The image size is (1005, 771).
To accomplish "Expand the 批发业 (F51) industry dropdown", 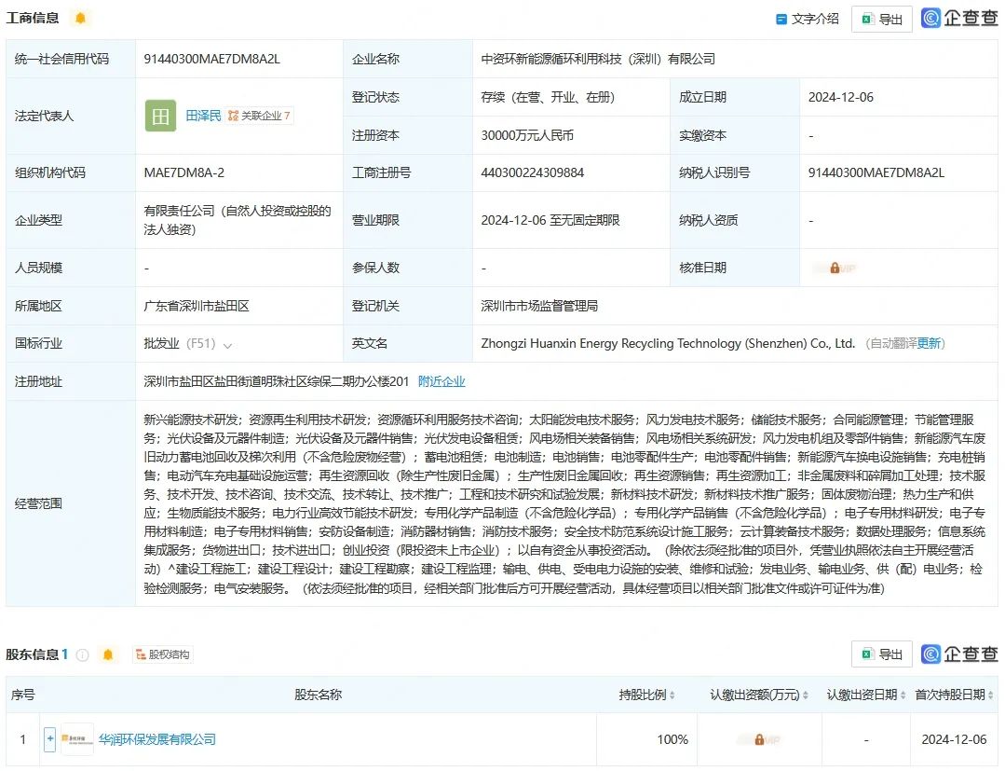I will (x=227, y=345).
